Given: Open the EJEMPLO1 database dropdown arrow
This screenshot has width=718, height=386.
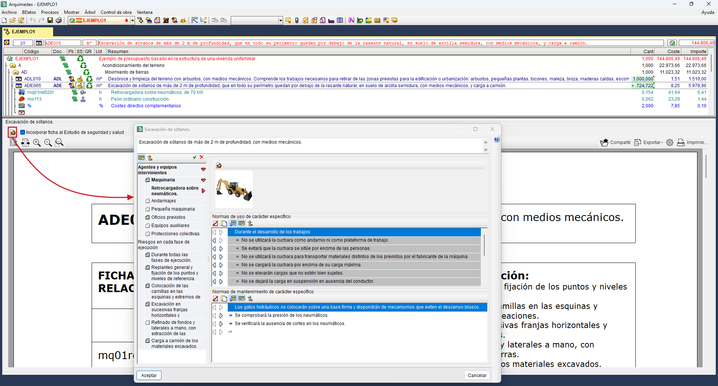Looking at the screenshot, I should pos(132,21).
